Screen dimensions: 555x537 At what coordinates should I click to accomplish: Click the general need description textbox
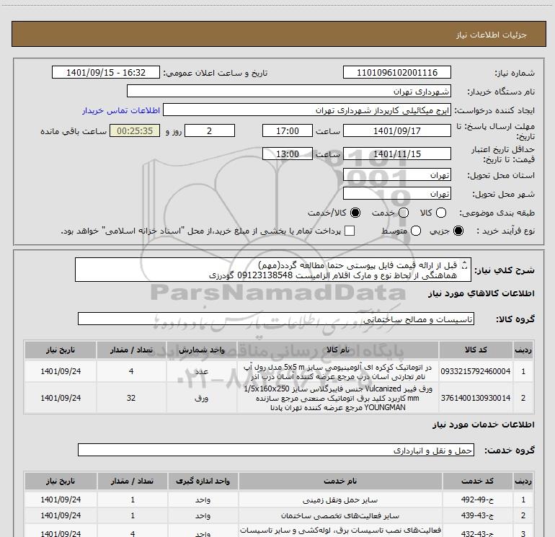[x=273, y=270]
